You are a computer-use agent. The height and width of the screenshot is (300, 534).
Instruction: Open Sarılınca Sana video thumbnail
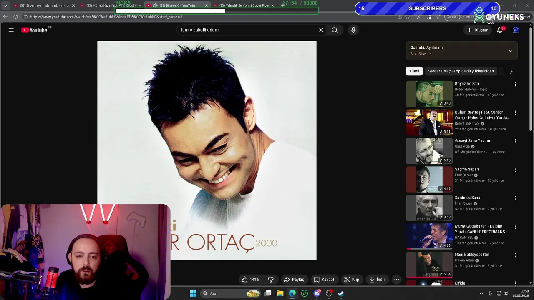point(429,208)
